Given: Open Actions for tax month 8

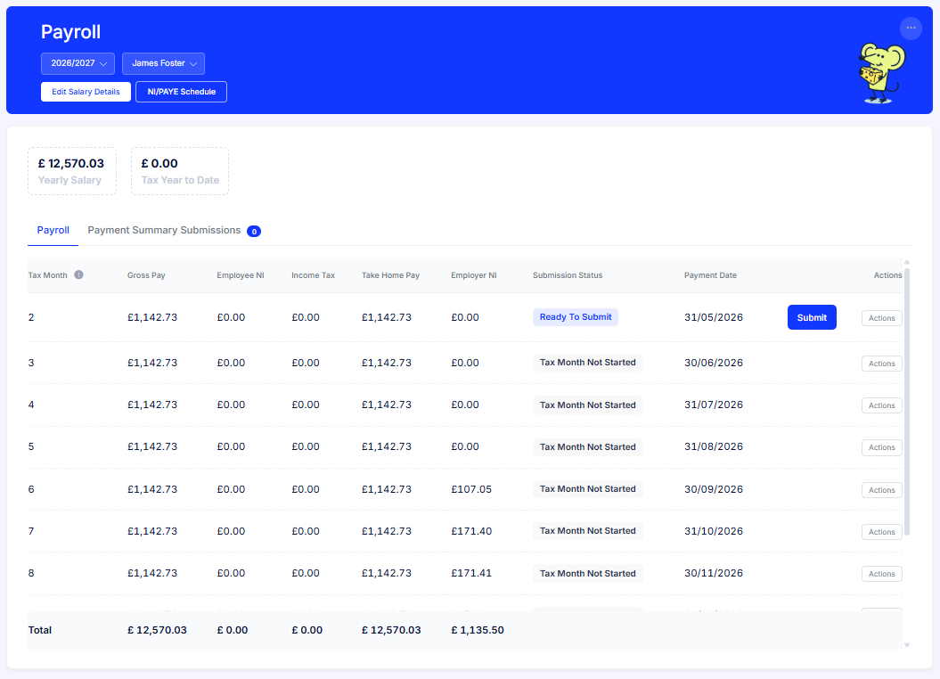Looking at the screenshot, I should click(881, 574).
